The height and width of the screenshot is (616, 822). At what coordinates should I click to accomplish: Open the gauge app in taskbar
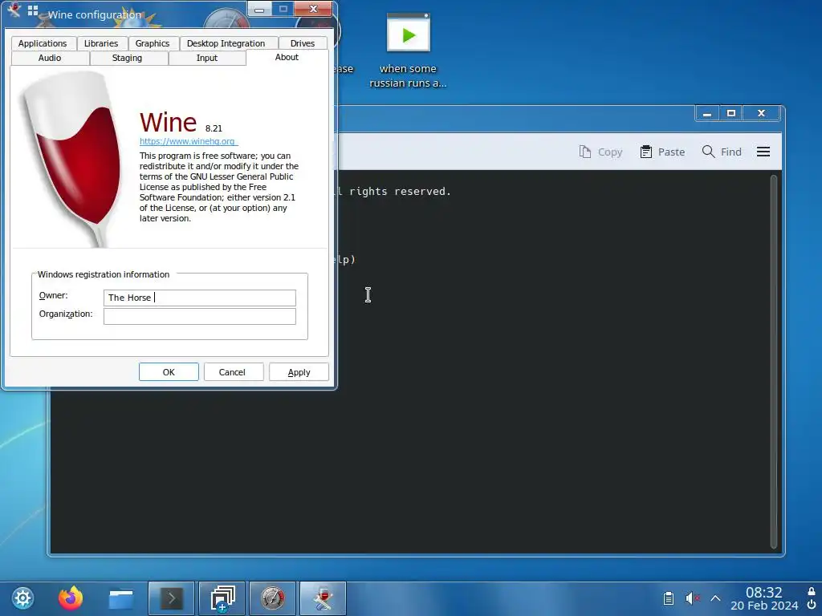click(x=273, y=598)
